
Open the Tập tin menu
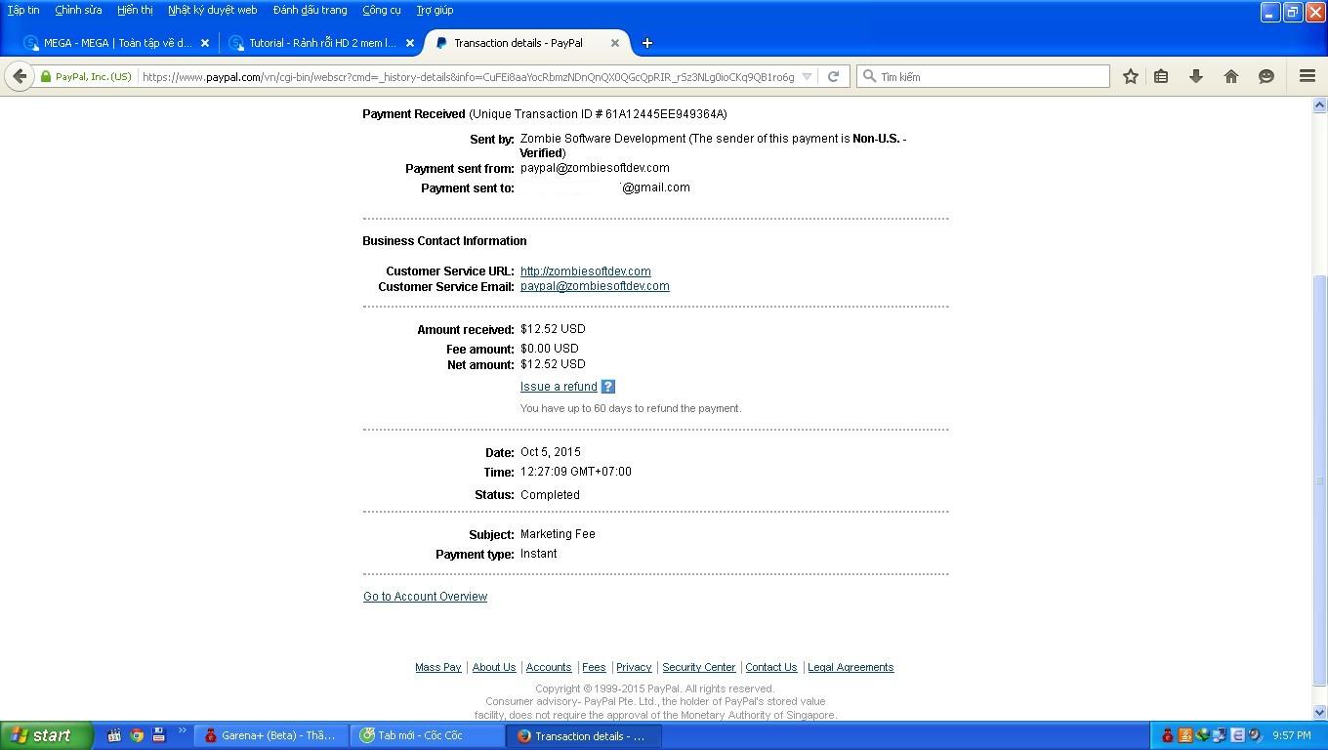point(23,10)
